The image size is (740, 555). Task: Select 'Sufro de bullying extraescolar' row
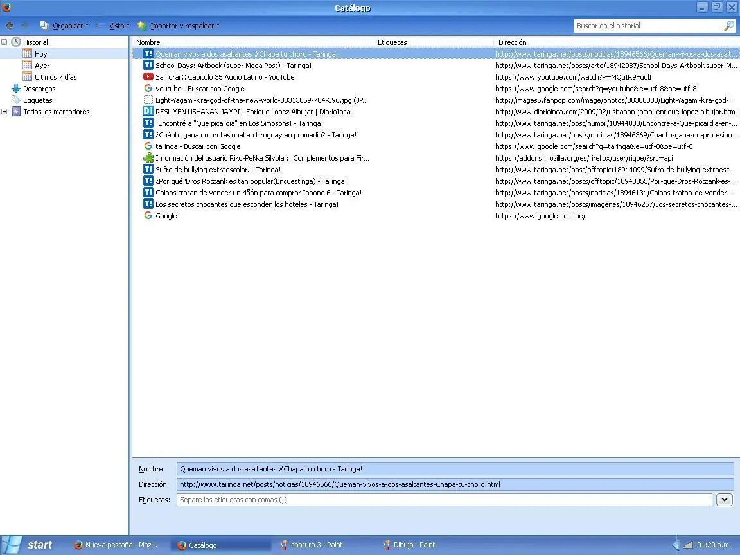[x=436, y=170]
